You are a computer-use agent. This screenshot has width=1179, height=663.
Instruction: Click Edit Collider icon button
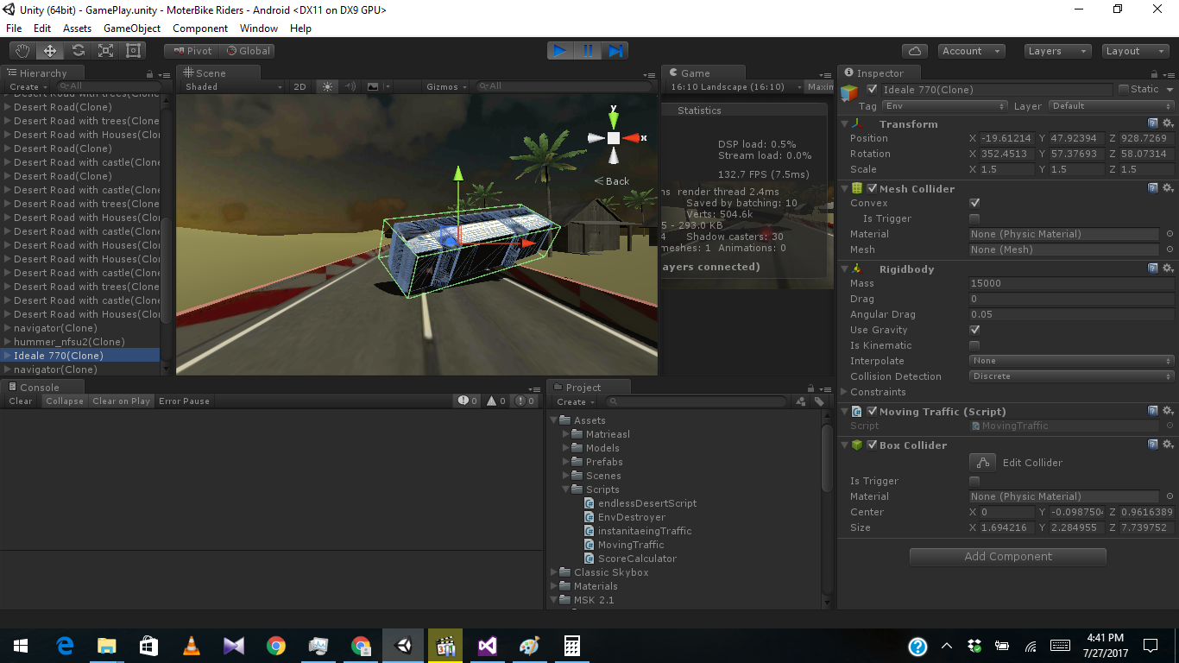coord(983,463)
